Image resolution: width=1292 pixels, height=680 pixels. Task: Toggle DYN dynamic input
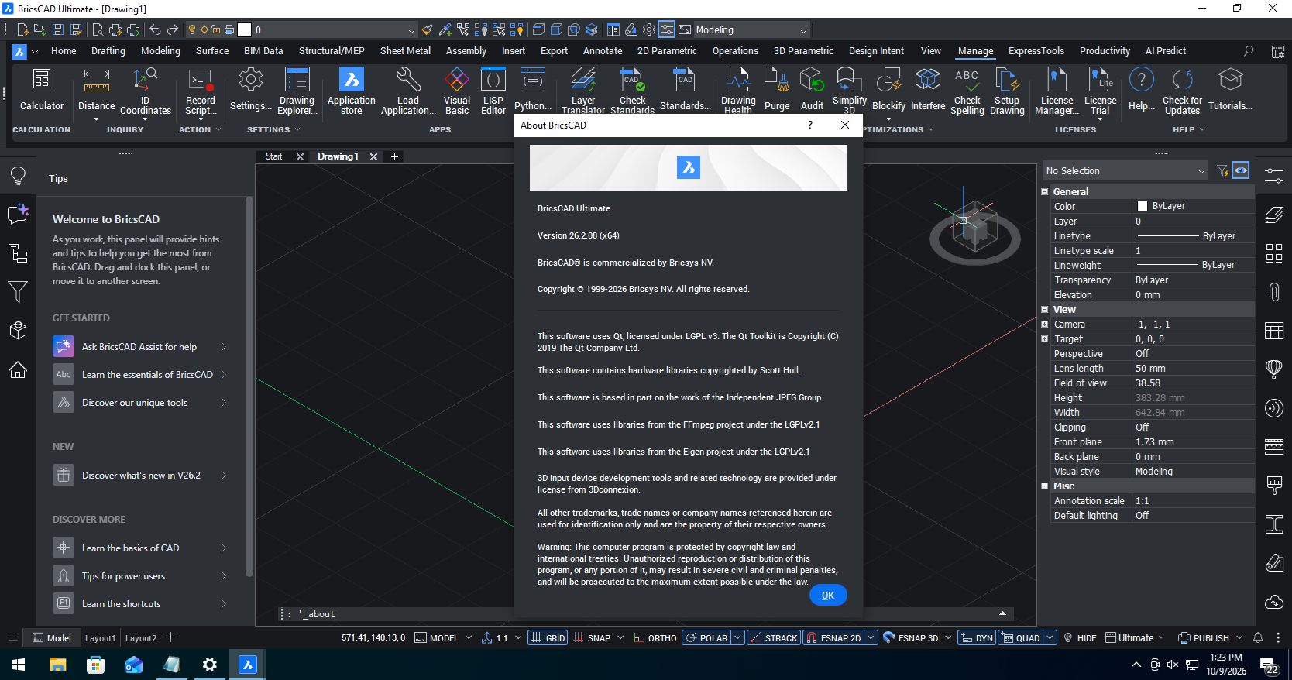[976, 638]
